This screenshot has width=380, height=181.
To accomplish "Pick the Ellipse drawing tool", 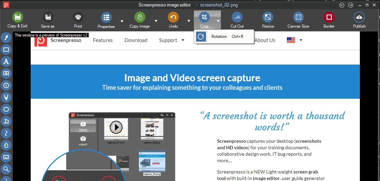I will point(6,109).
